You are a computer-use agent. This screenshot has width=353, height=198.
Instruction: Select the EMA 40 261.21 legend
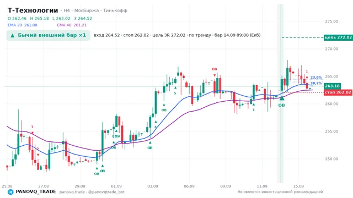tap(72, 25)
